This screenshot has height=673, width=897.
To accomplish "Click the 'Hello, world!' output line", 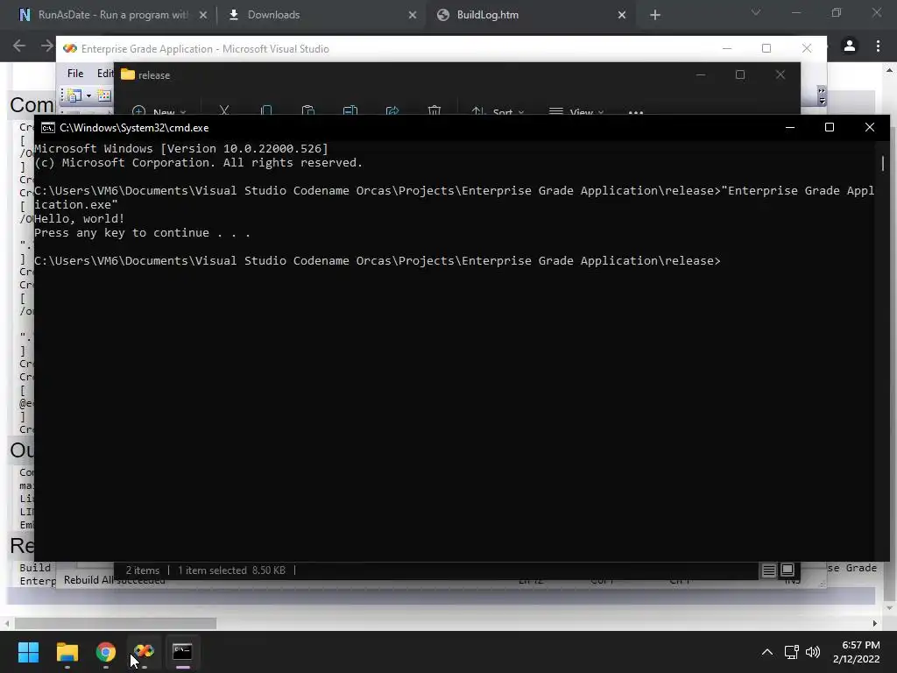I will [x=80, y=218].
